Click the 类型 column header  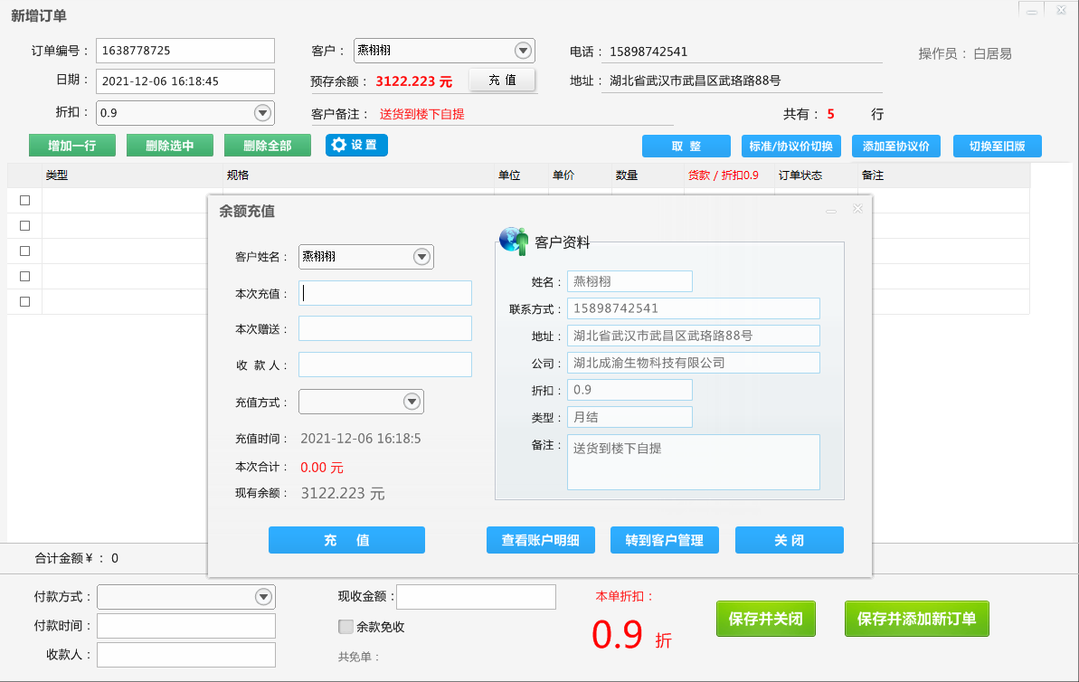[57, 175]
